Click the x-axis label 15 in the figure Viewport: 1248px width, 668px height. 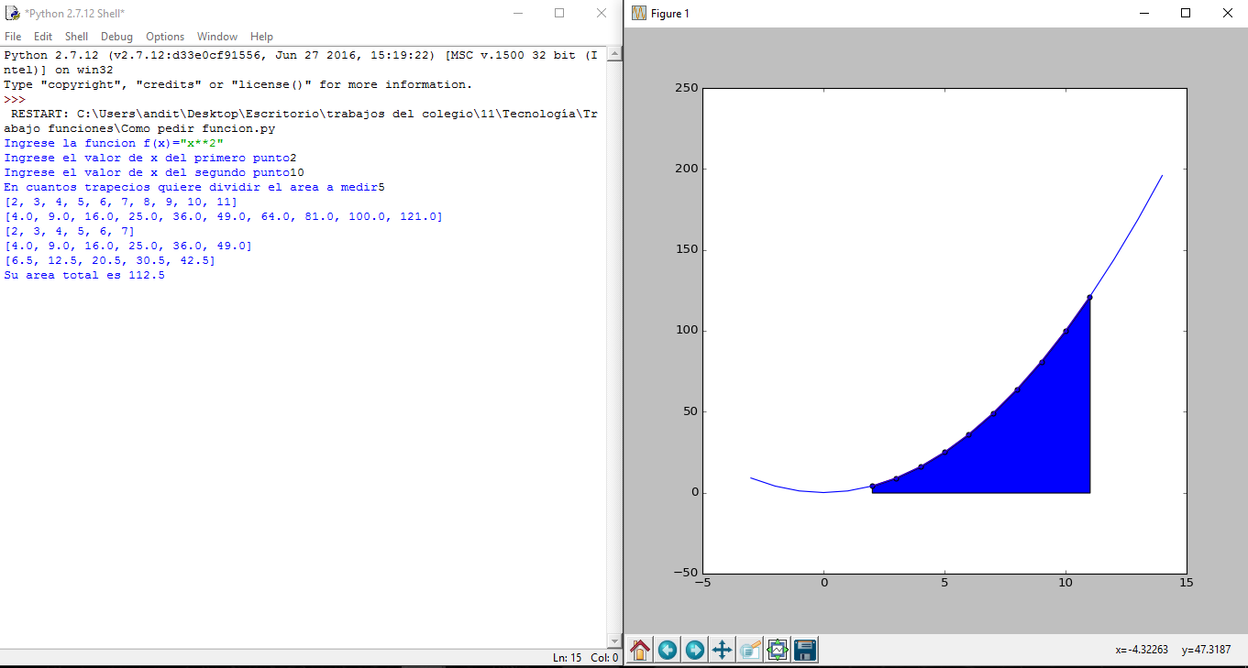(1186, 582)
